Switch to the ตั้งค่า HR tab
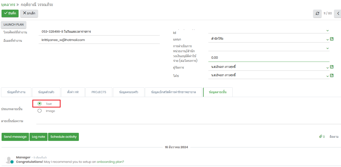This screenshot has width=341, height=167. pyautogui.click(x=73, y=92)
